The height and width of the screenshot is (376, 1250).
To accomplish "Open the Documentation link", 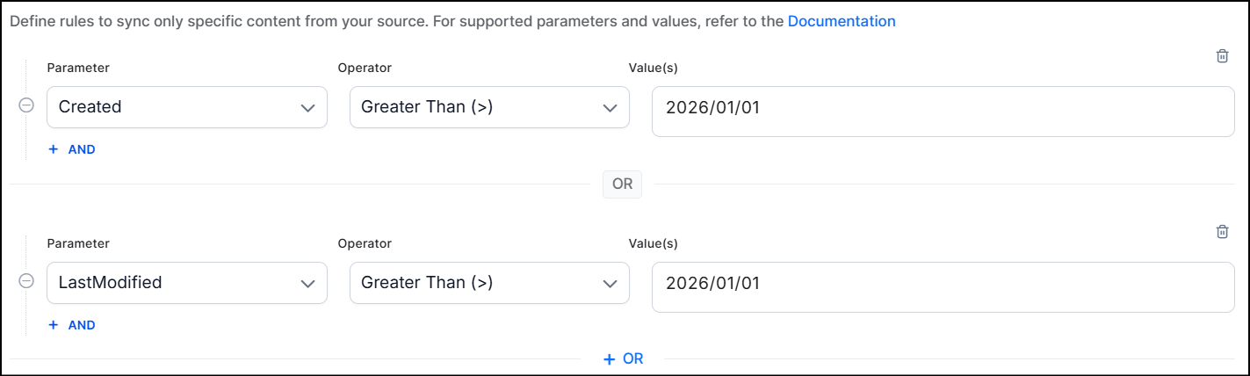I will 842,21.
